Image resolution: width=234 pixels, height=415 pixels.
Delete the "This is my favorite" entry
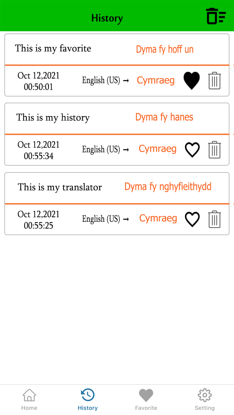pos(214,80)
